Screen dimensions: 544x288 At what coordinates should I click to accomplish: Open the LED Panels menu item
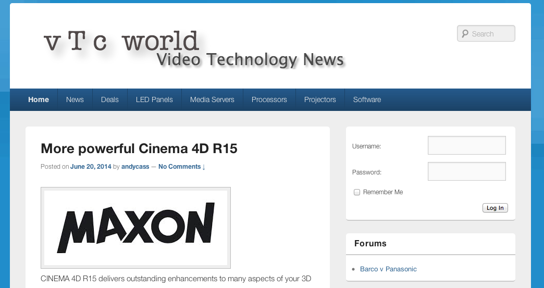pos(154,99)
